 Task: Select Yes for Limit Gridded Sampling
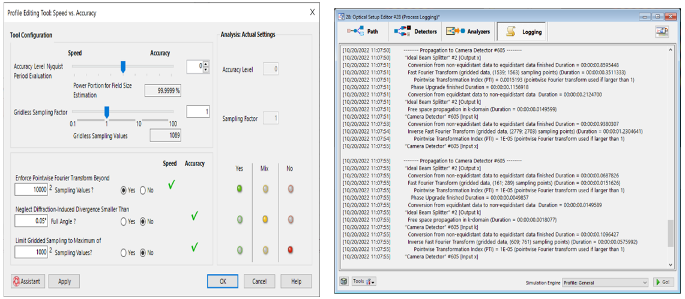pos(124,252)
